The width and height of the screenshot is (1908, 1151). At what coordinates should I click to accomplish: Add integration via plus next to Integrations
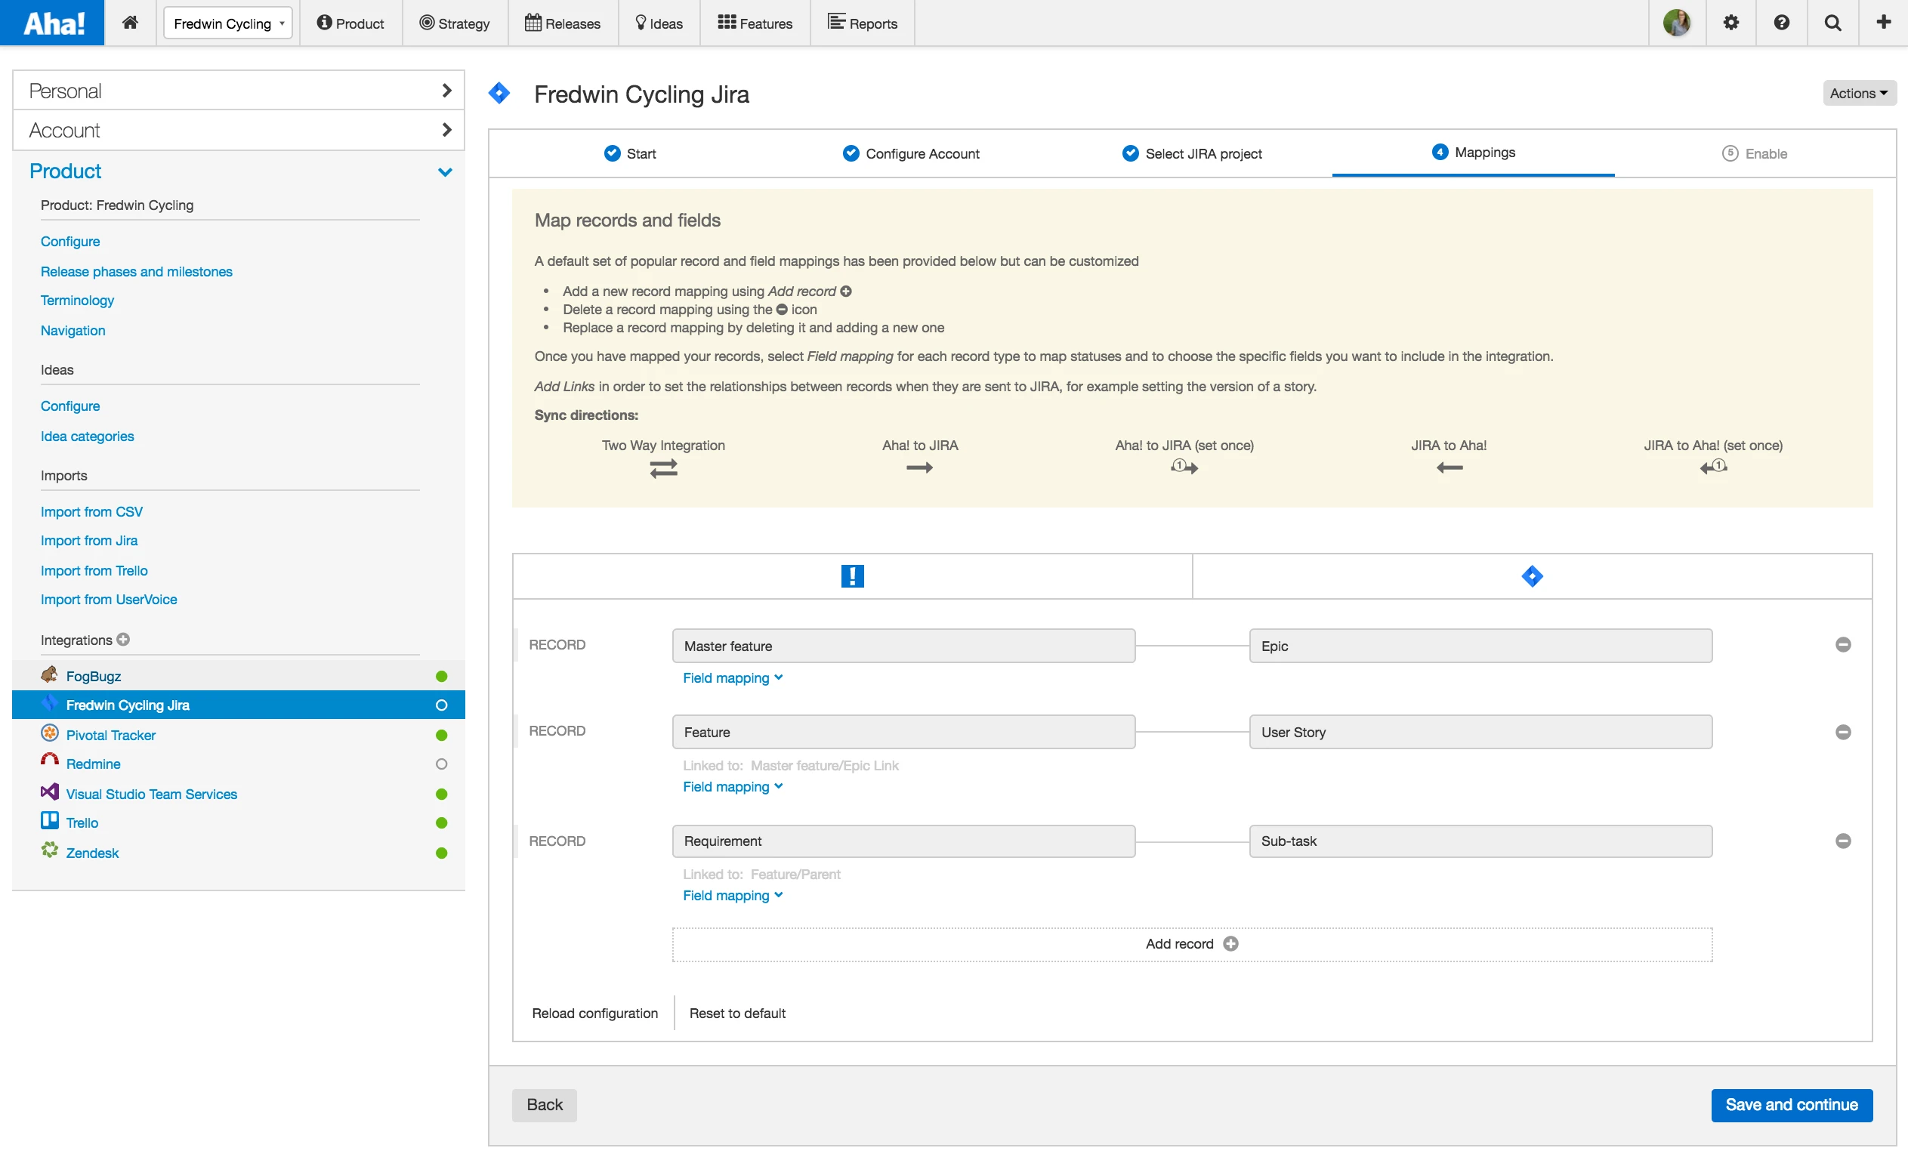[x=123, y=640]
